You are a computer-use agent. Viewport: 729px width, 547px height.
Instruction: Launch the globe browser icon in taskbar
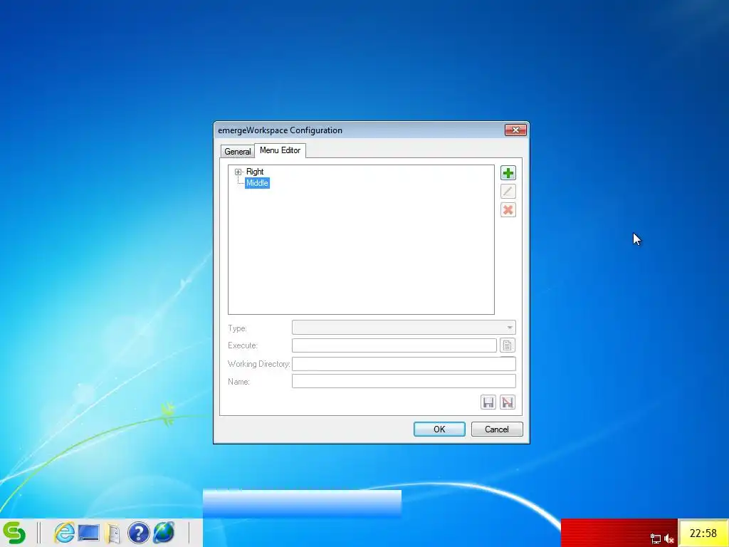(x=164, y=533)
